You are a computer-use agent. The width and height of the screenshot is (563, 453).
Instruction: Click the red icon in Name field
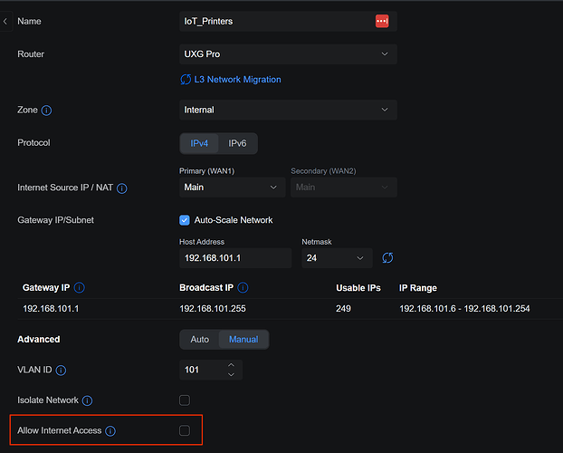point(381,21)
